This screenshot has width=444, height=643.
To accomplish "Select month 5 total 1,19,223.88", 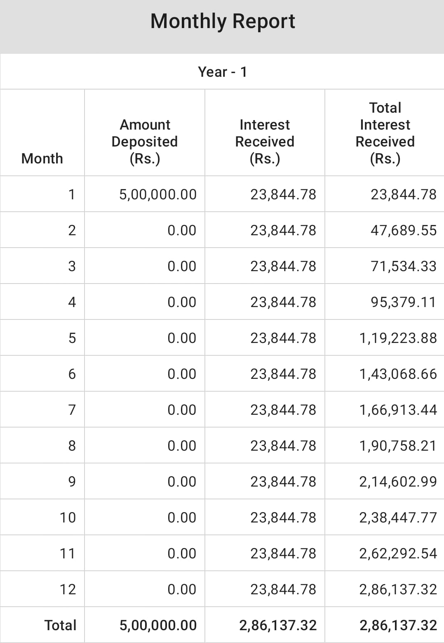I will [x=398, y=338].
